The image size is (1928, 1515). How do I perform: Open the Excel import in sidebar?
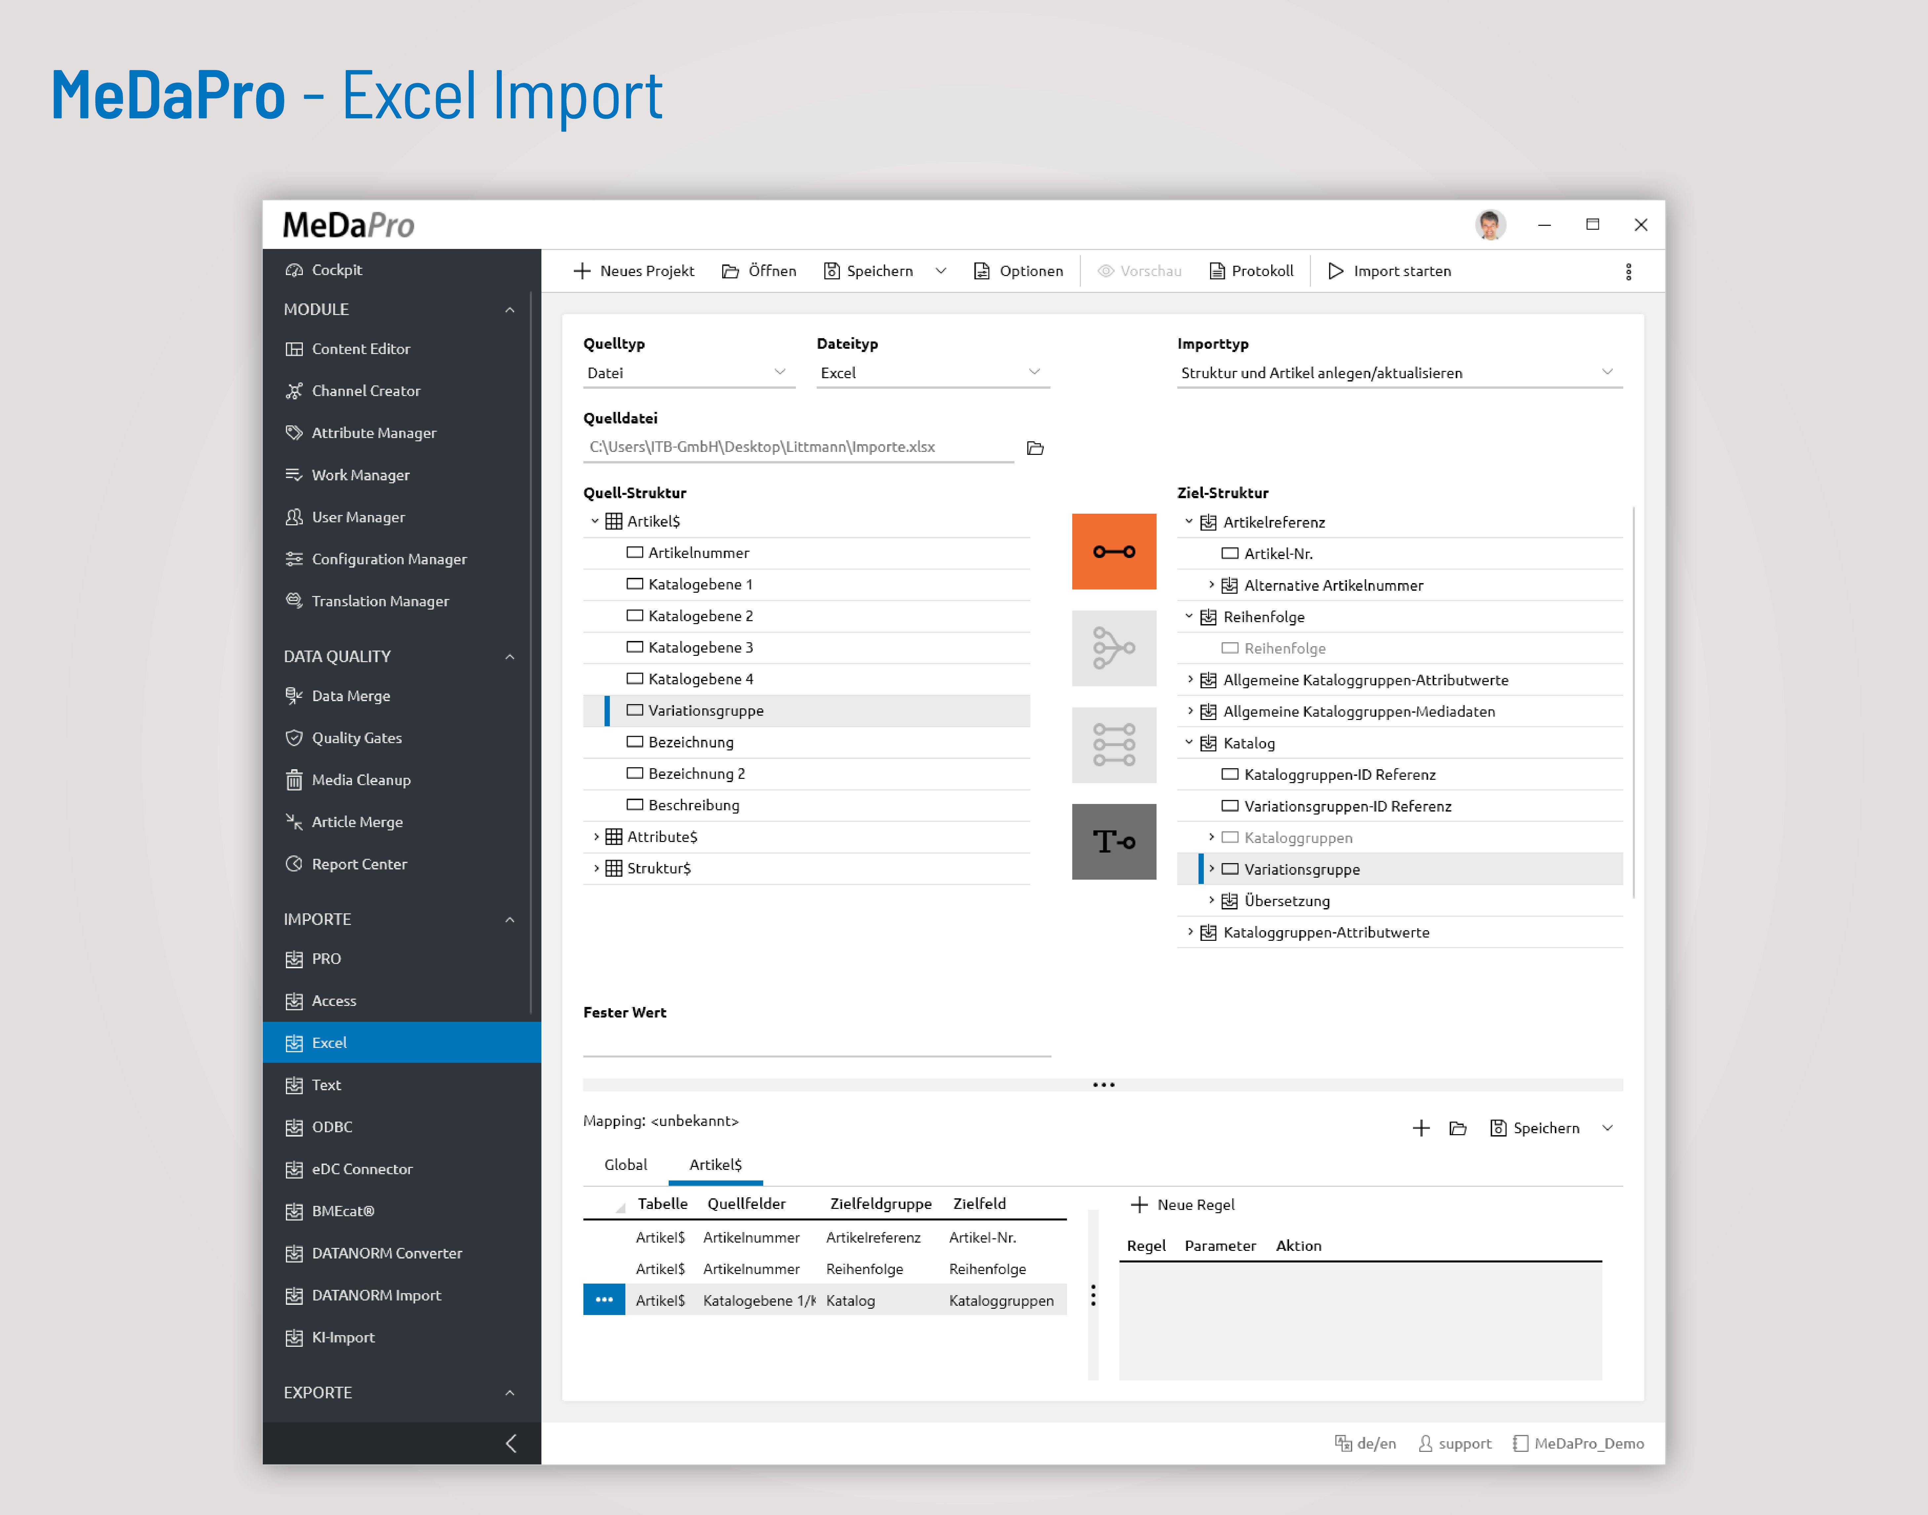tap(402, 1042)
